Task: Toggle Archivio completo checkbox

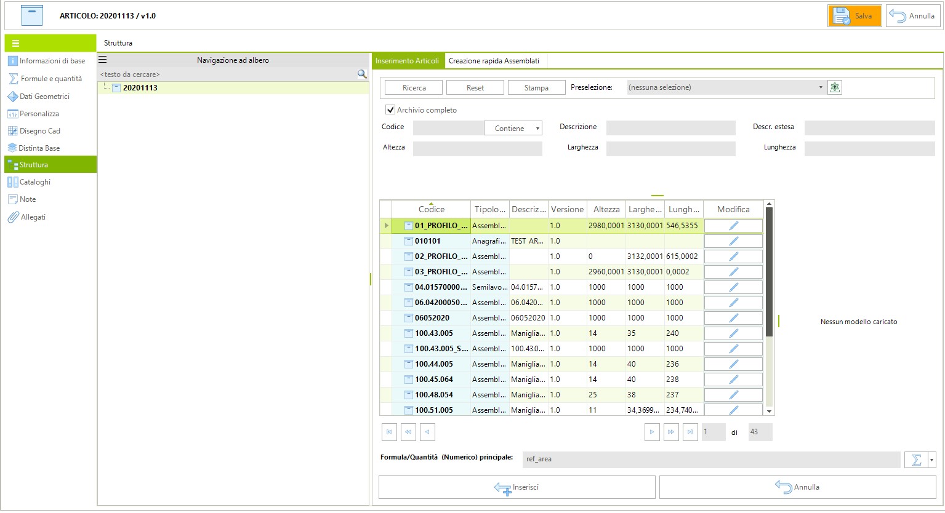Action: click(390, 109)
